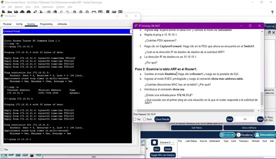Click the PT Activity window logo icon

[x=136, y=26]
